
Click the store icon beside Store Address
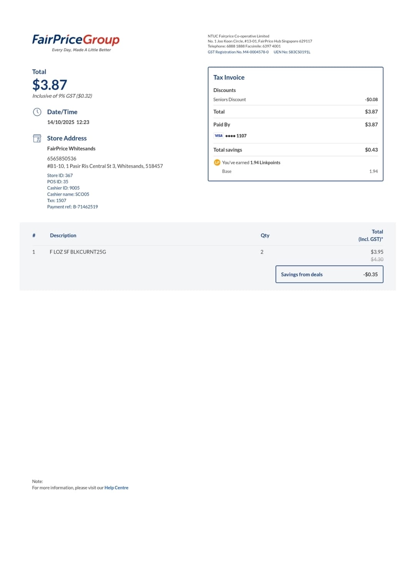coord(37,138)
